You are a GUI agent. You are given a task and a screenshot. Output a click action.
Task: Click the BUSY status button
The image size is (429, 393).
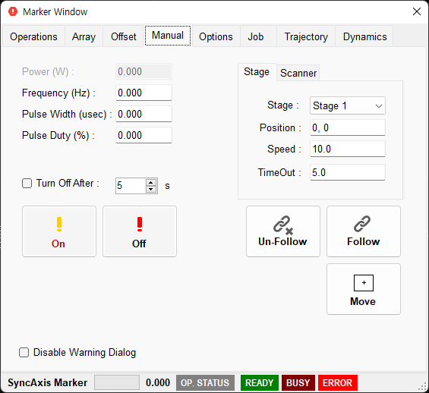(x=298, y=383)
